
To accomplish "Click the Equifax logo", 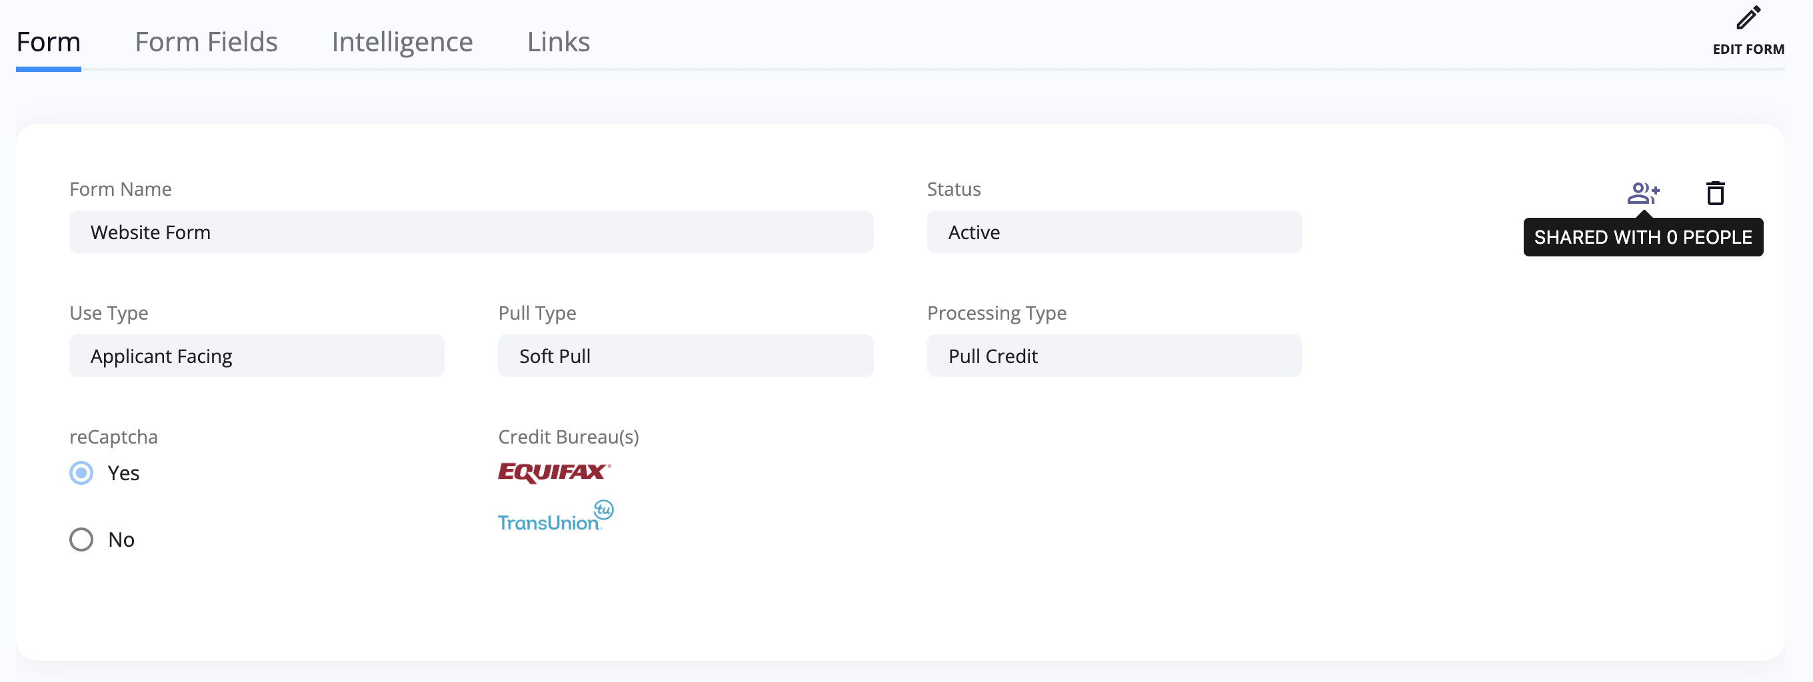I will [554, 472].
